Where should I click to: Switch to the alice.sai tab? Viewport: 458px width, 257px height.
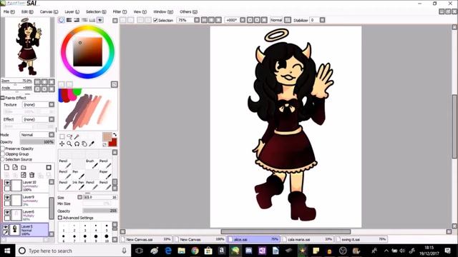pos(253,240)
